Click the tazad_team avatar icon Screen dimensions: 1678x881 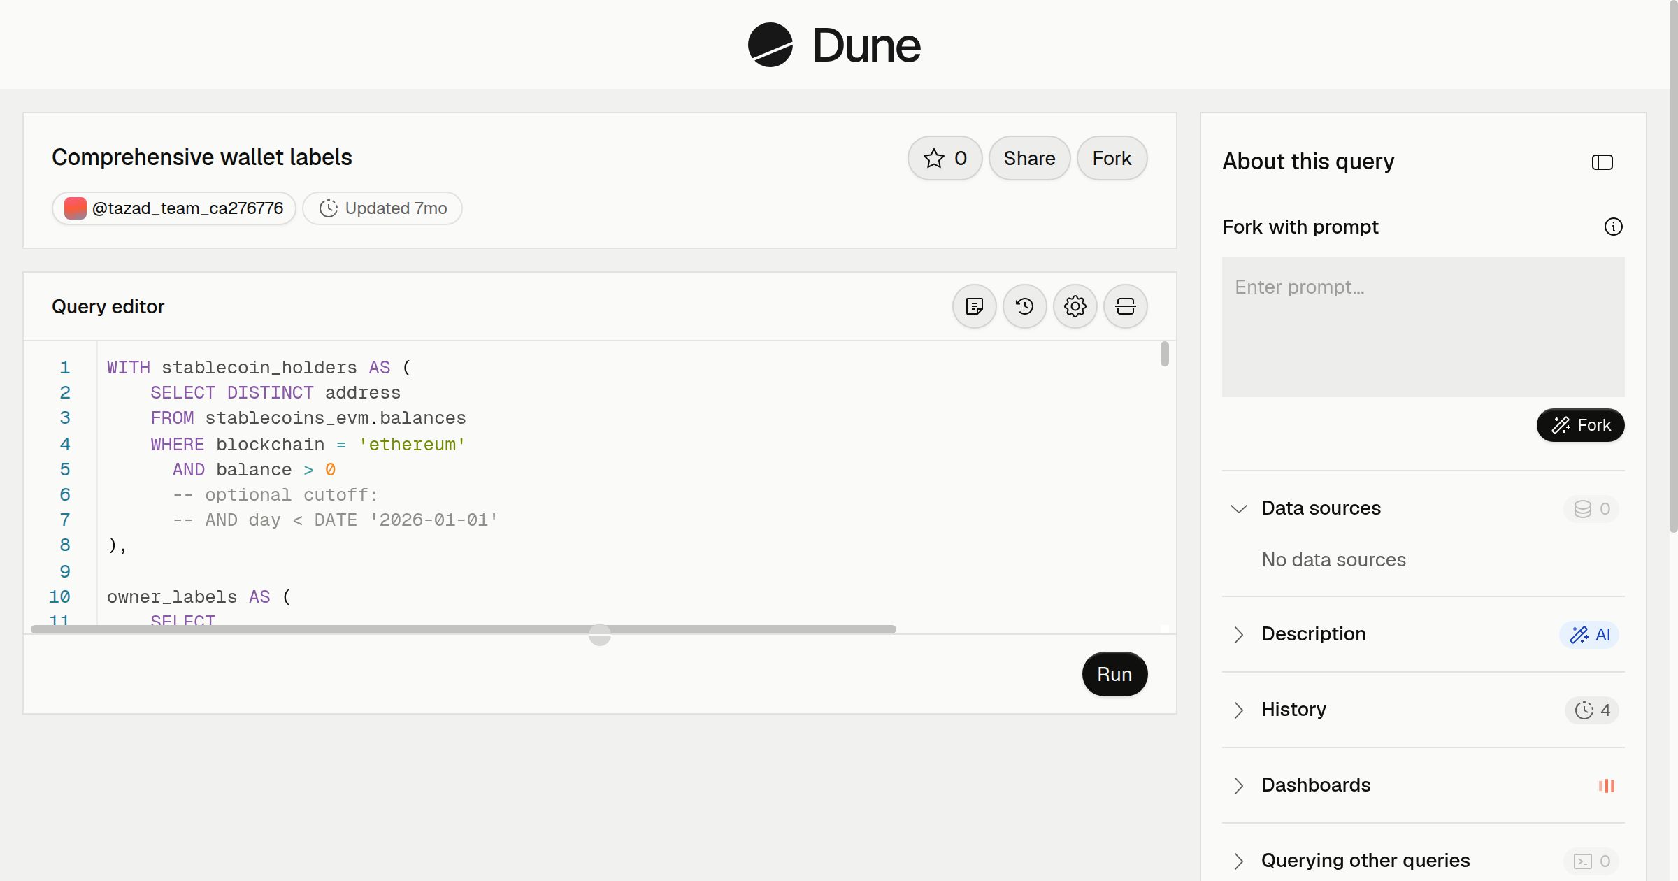pos(75,208)
